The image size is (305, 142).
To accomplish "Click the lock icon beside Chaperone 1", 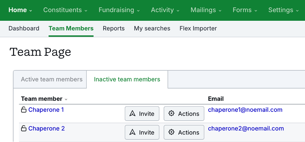I will [x=23, y=110].
